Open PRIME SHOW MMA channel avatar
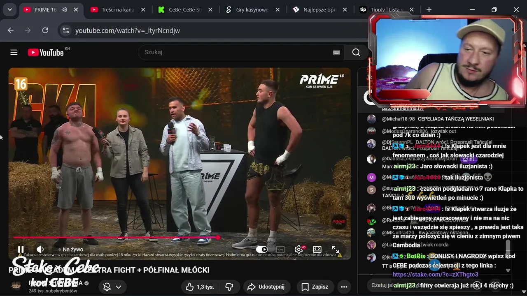 click(16, 286)
